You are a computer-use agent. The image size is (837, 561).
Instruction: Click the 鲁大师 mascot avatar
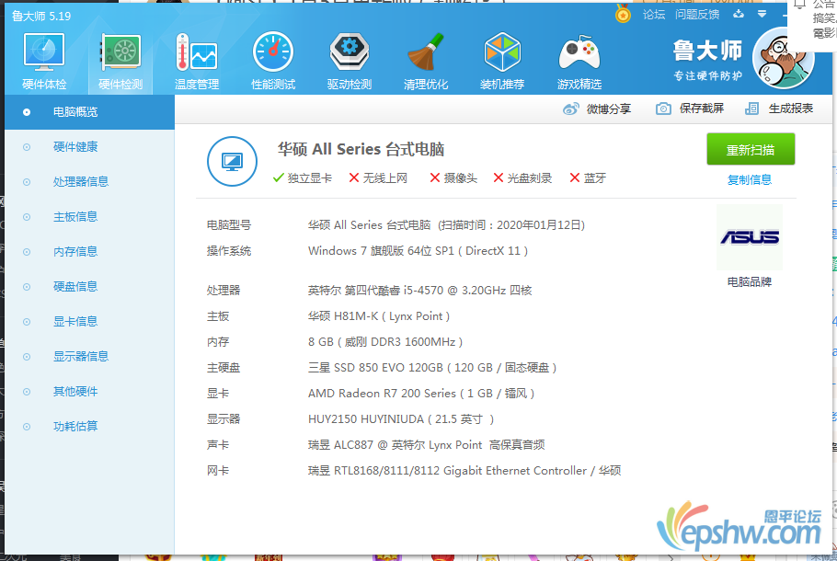coord(783,58)
